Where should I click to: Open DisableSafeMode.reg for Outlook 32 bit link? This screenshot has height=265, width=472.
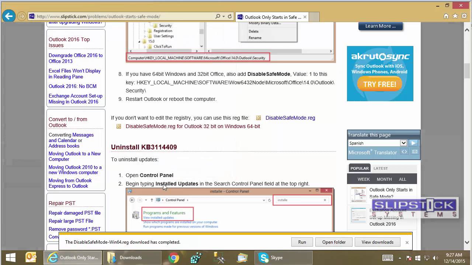(x=193, y=126)
